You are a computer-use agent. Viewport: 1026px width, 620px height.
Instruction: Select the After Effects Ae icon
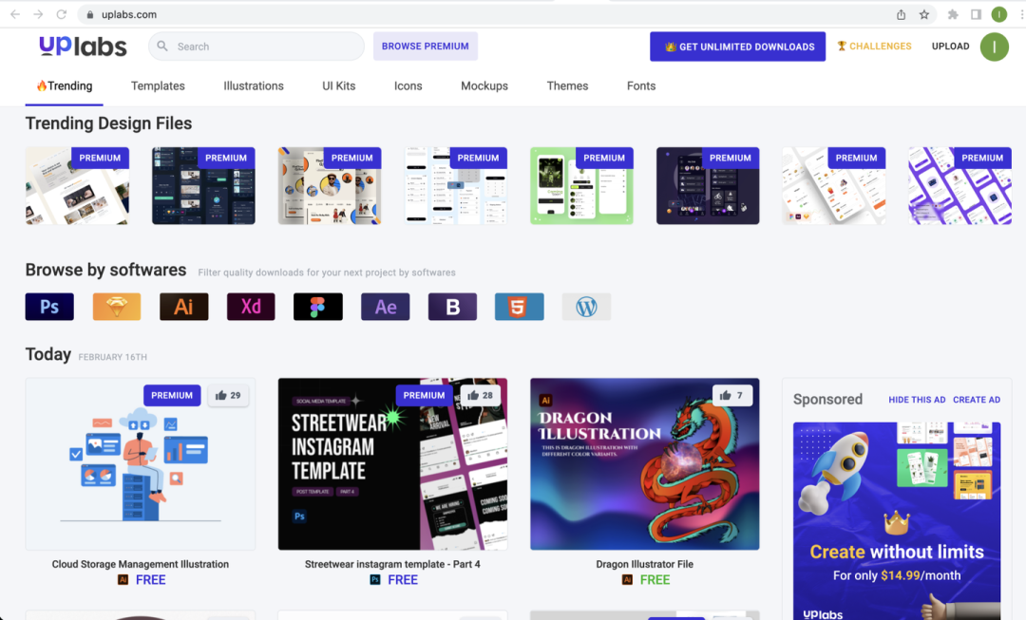386,307
